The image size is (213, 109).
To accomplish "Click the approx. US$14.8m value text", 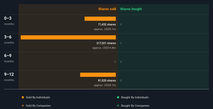I will (104, 48).
